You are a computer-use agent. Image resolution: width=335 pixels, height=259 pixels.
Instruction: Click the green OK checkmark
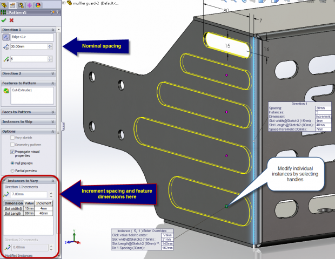click(4, 20)
